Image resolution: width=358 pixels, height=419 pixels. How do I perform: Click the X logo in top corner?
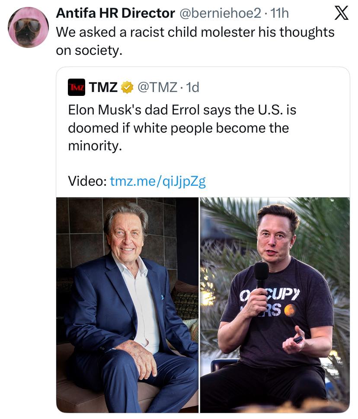click(342, 14)
